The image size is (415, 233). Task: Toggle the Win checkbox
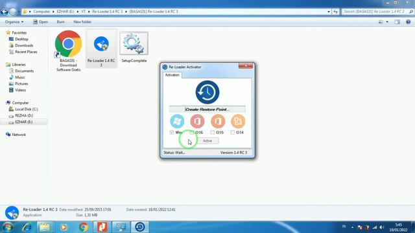[x=172, y=132]
